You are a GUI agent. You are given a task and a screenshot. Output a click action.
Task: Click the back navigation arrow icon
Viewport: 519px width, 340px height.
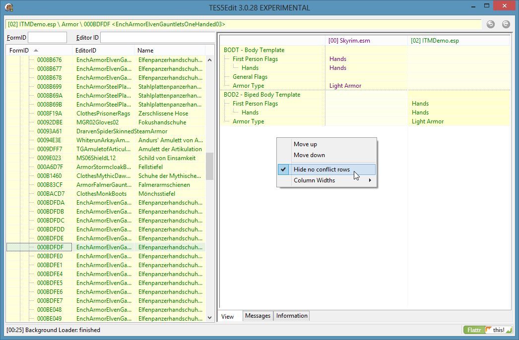coord(491,24)
